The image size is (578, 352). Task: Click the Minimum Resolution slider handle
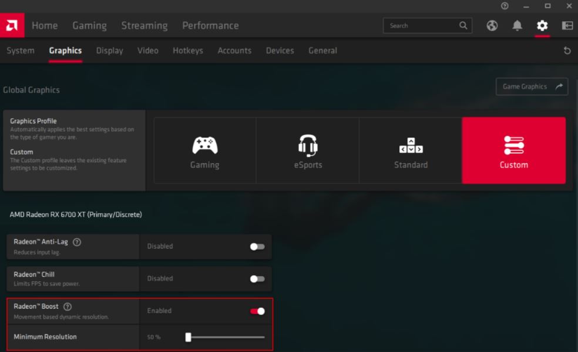point(189,337)
